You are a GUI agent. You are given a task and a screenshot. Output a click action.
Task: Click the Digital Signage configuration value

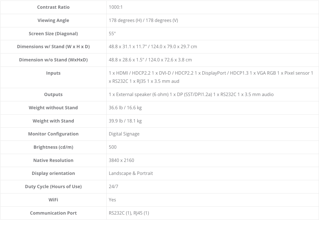click(x=124, y=134)
